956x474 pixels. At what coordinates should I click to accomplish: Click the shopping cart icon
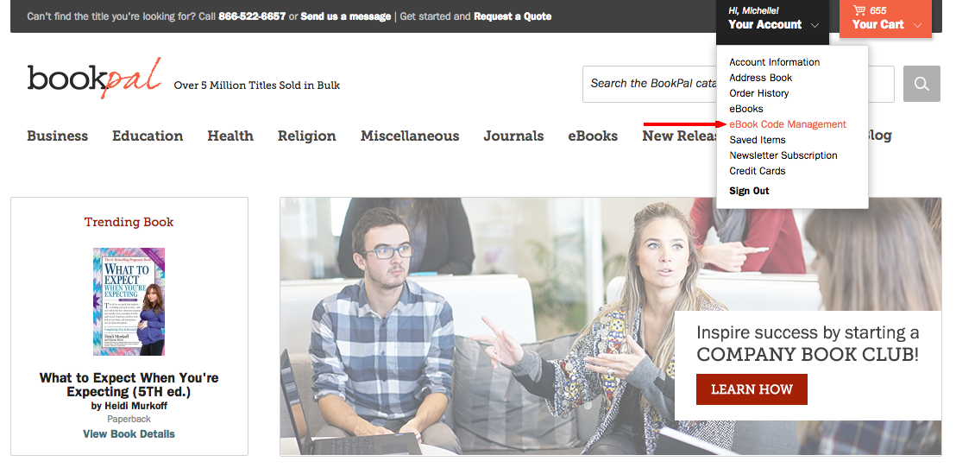(859, 10)
